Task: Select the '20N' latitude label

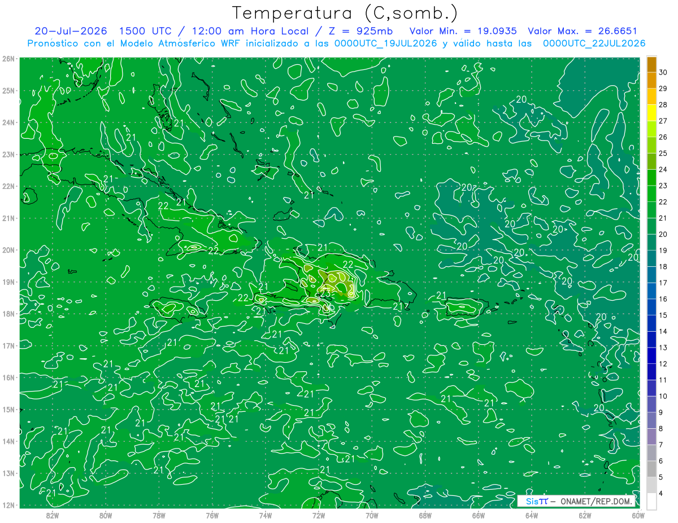Action: pyautogui.click(x=8, y=250)
